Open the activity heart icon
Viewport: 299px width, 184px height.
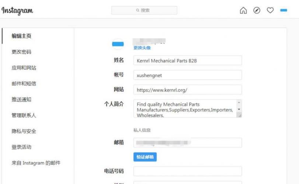coord(270,10)
